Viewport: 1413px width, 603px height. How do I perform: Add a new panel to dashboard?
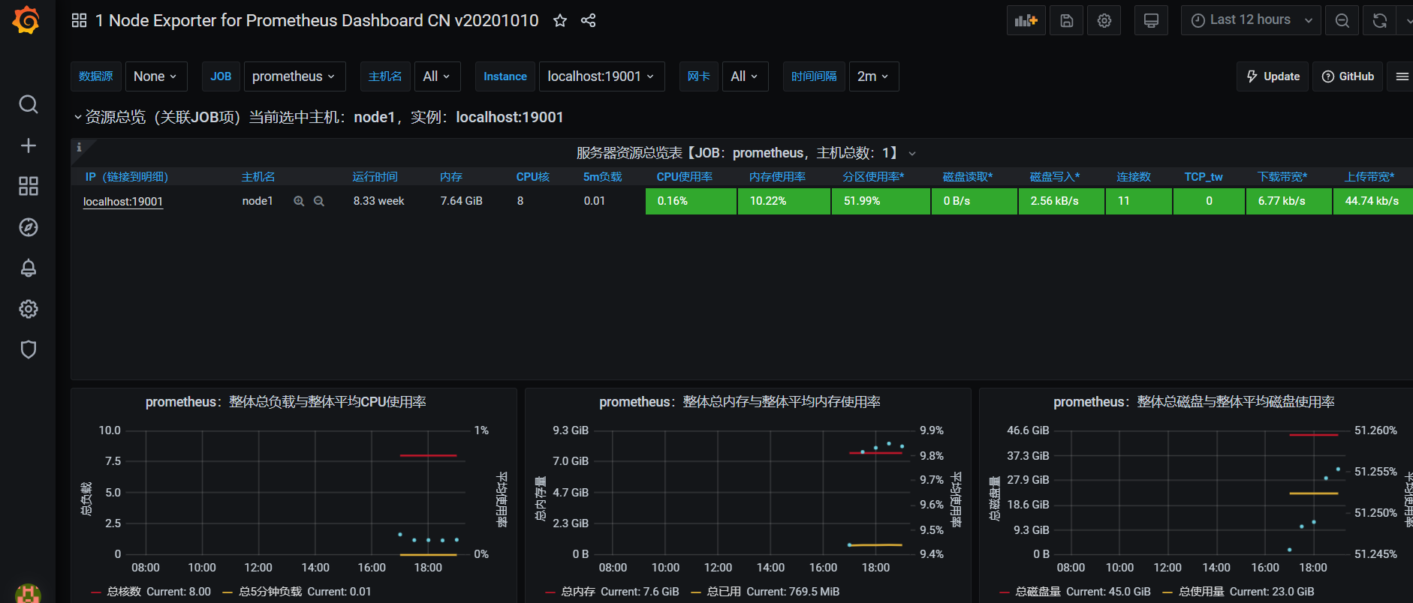pyautogui.click(x=1026, y=20)
